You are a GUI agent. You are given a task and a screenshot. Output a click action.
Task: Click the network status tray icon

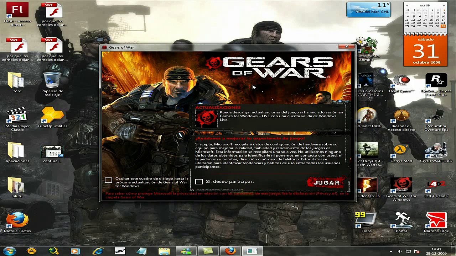(408, 251)
